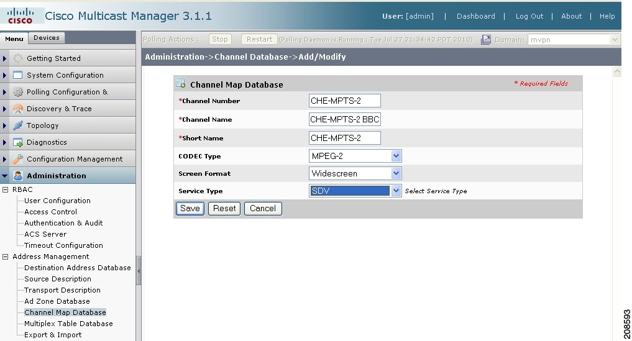This screenshot has width=632, height=341.
Task: Open Multiplex Table Database item
Action: (x=68, y=324)
